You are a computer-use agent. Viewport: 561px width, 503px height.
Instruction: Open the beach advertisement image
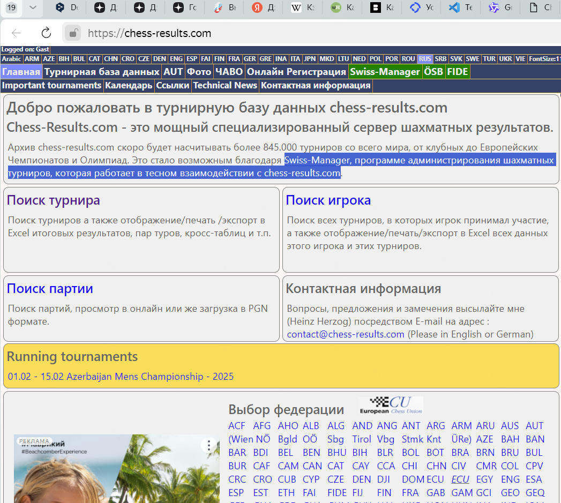pyautogui.click(x=117, y=469)
